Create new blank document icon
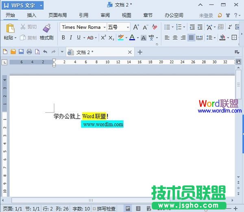 coord(5,52)
